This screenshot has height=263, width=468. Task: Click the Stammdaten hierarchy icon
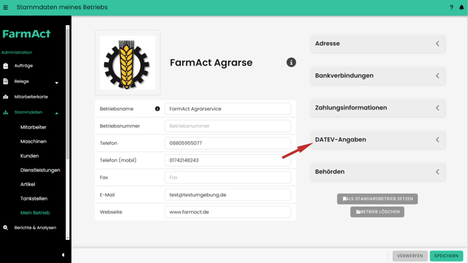point(5,112)
